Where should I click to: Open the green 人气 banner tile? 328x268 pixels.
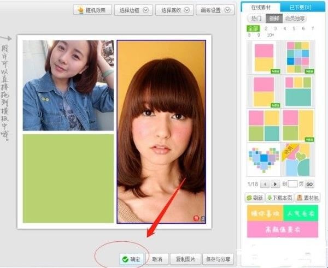[x=301, y=213]
